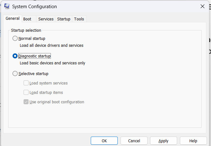Select the Selective startup radio button

15,74
